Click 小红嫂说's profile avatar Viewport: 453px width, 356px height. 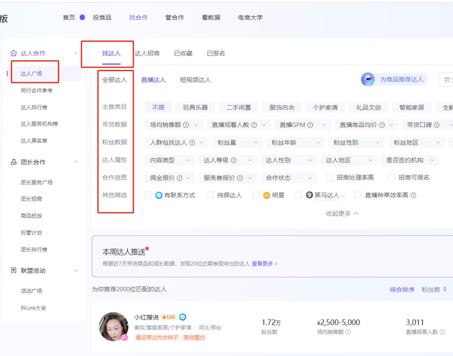pyautogui.click(x=113, y=327)
